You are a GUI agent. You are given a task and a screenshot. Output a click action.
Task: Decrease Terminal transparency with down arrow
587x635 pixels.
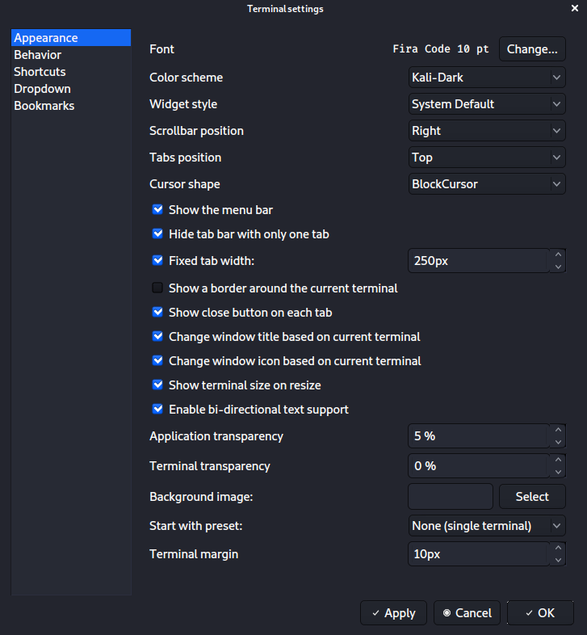[558, 472]
